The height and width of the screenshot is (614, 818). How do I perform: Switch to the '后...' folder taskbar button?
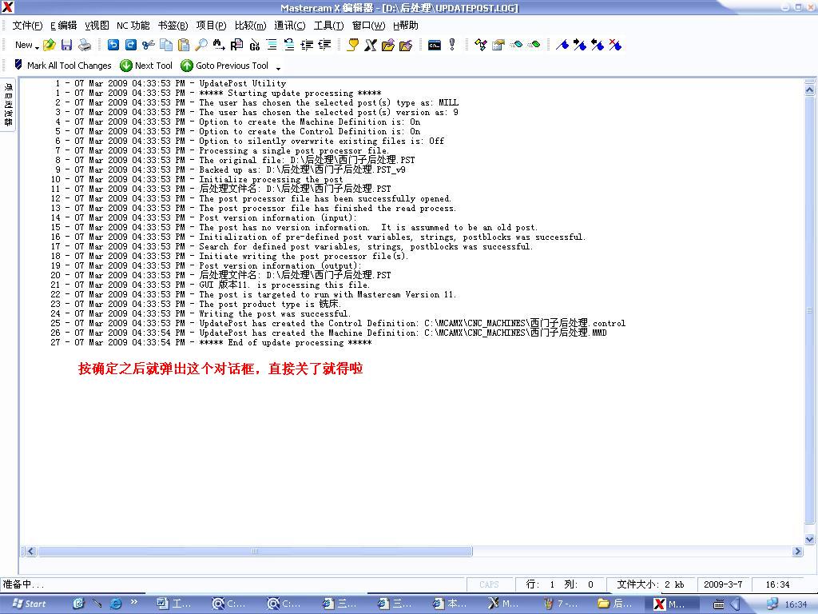pos(616,604)
